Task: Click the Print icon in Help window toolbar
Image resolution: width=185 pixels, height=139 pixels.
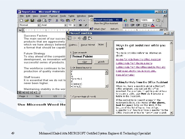Action: click(85, 38)
